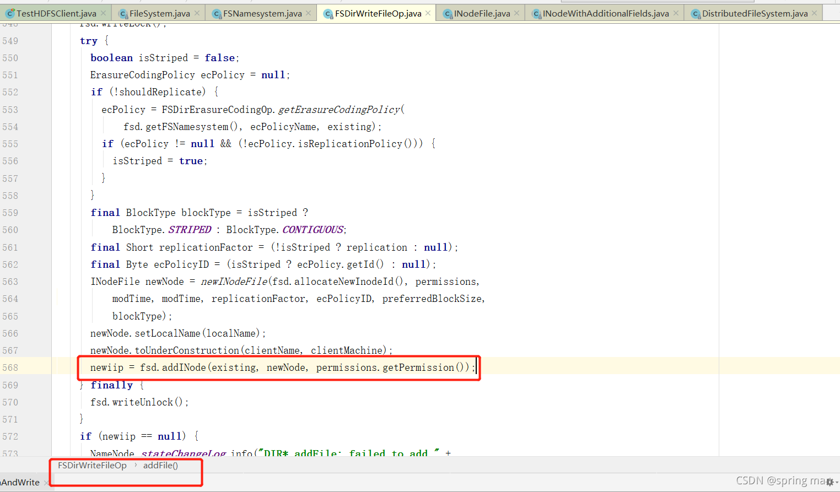Close the TestHDFSClient.java tab
The width and height of the screenshot is (840, 492).
point(103,13)
